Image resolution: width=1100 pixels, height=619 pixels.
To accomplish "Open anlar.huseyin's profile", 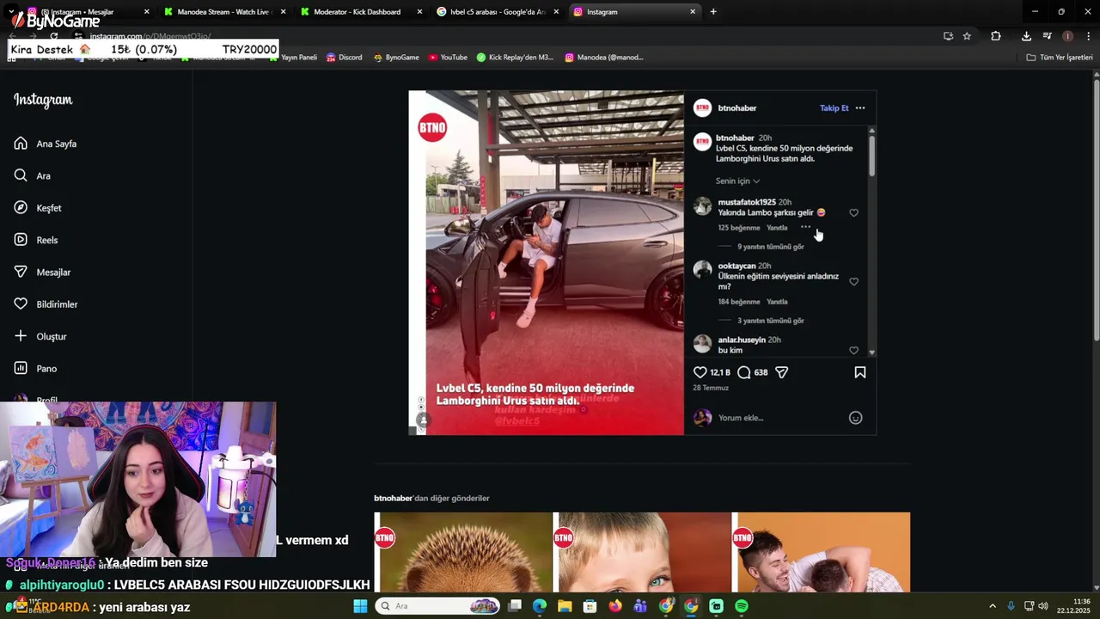I will [x=742, y=340].
